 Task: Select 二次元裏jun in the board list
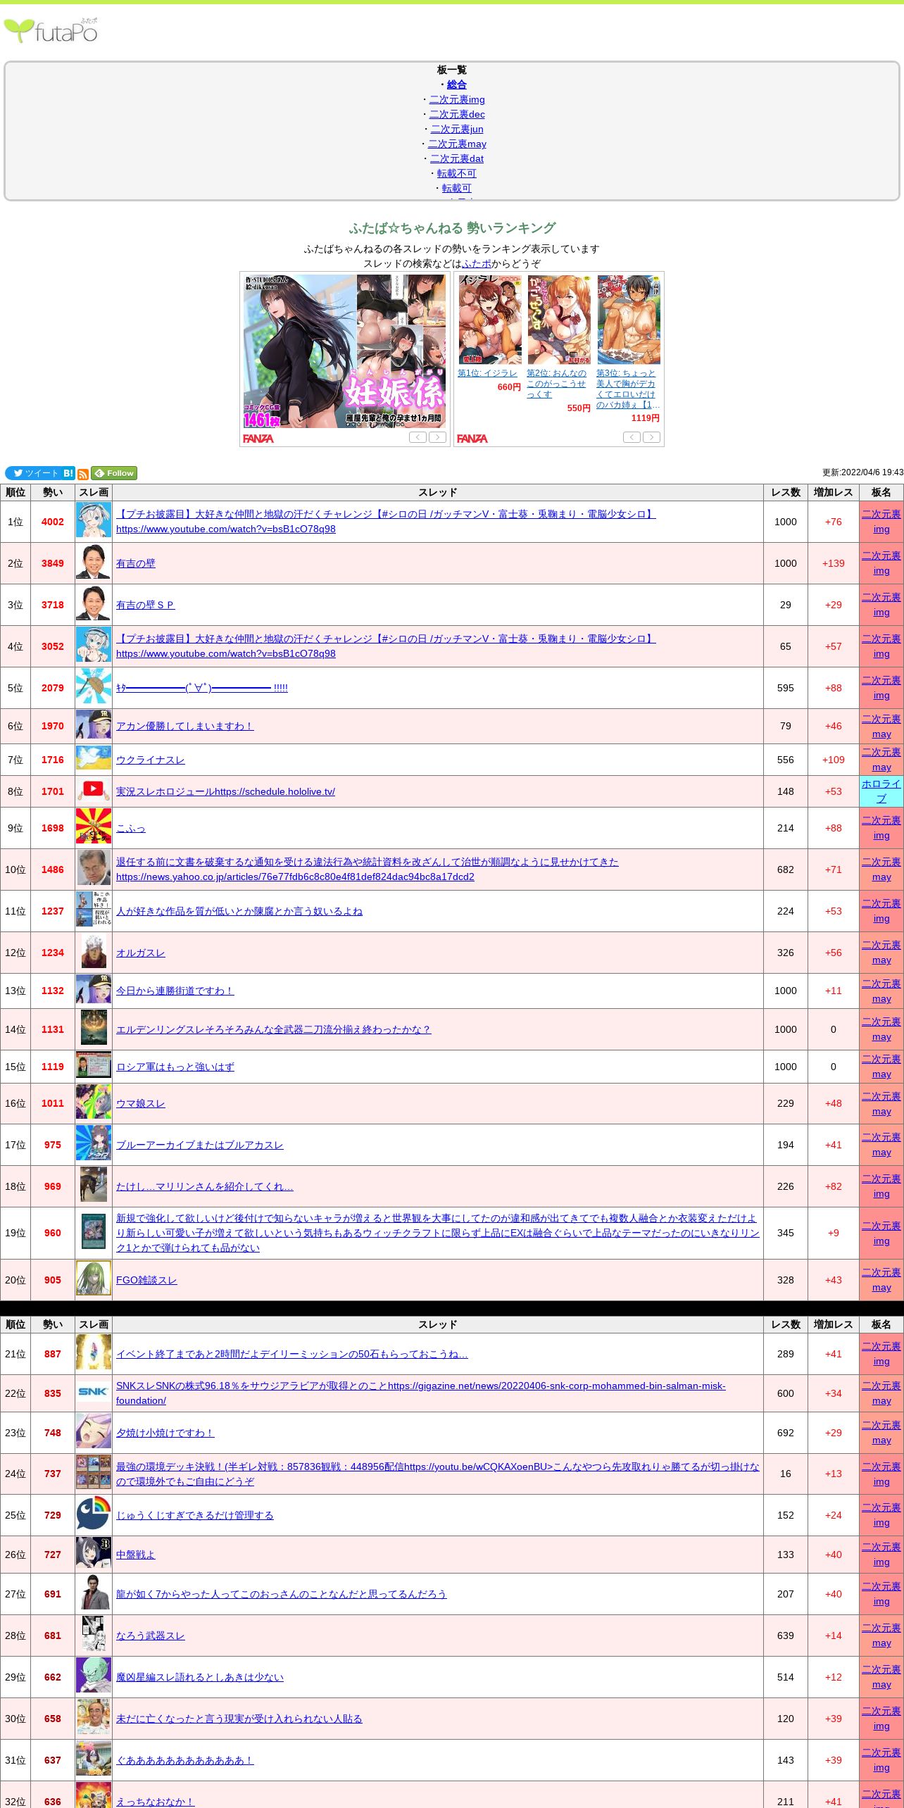[x=457, y=129]
